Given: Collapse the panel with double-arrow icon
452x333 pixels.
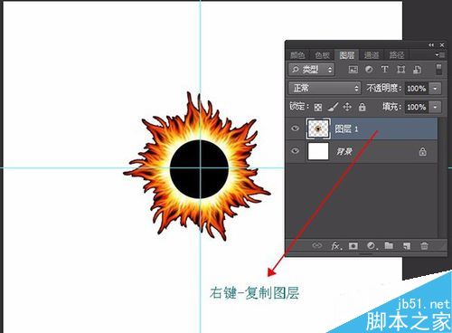Looking at the screenshot, I should 431,45.
